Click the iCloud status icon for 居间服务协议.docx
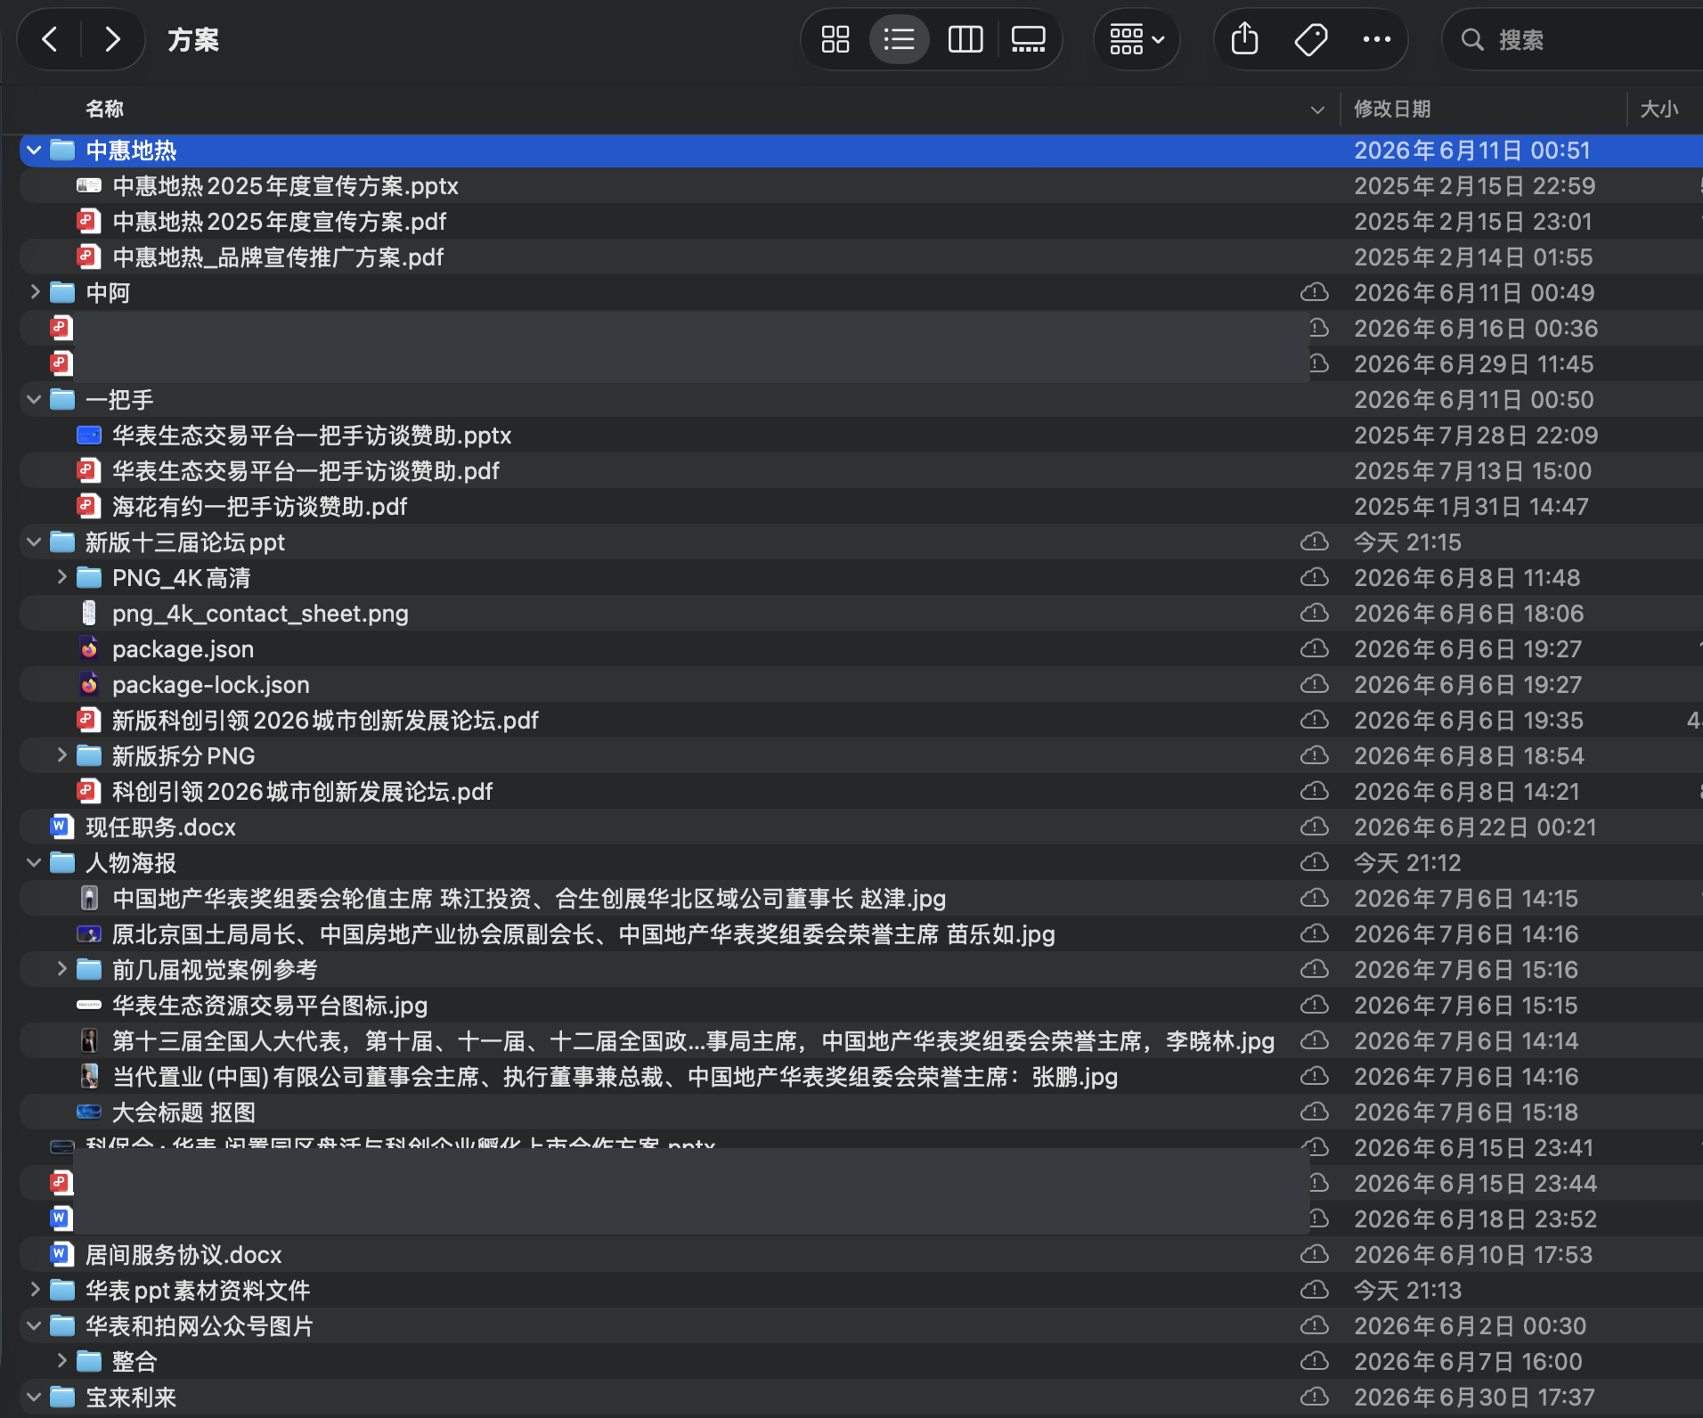The width and height of the screenshot is (1703, 1418). 1315,1254
